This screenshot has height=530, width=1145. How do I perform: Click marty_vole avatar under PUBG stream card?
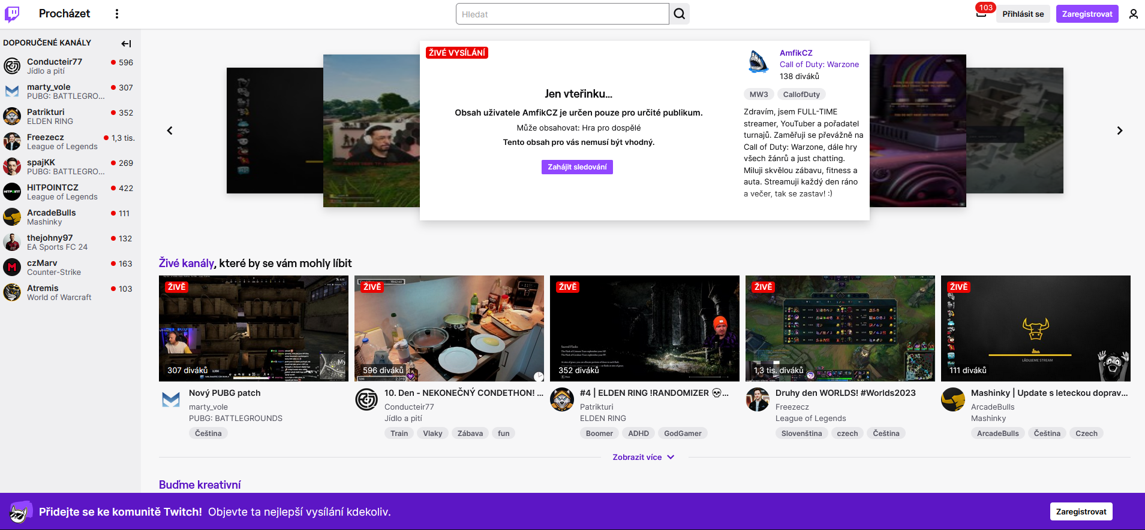point(171,399)
